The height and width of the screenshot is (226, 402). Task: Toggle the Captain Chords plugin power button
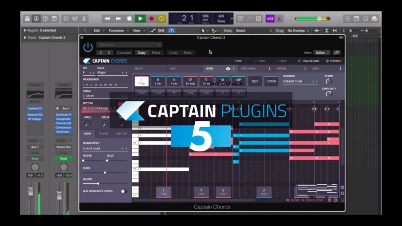tap(88, 47)
